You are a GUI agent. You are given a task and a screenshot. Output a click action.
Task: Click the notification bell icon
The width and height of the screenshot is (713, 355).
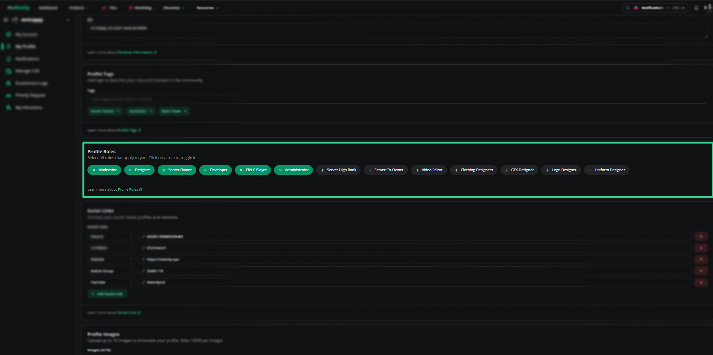coord(696,8)
